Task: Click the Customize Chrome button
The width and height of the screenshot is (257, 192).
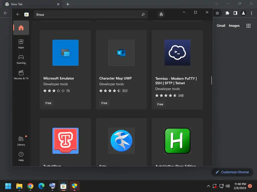Action: tap(232, 172)
